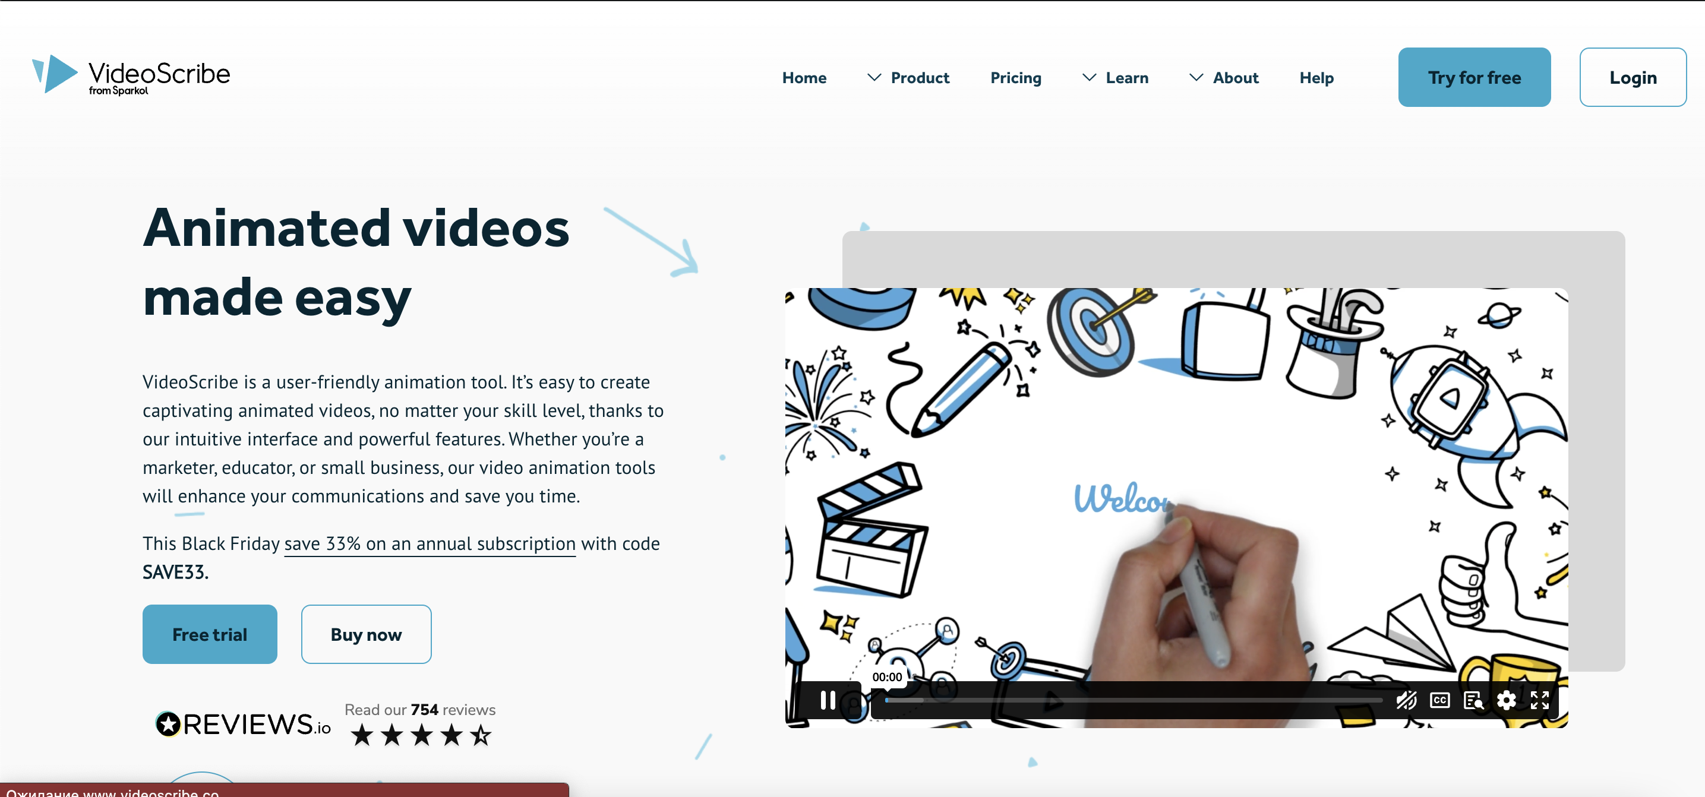Toggle closed captions on the video
Screen dimensions: 1705x797
coord(1438,697)
